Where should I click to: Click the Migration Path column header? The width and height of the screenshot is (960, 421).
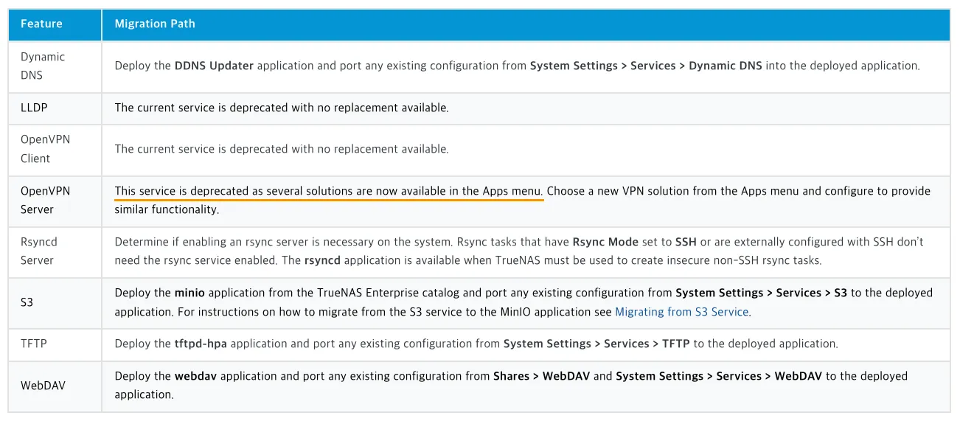point(155,24)
